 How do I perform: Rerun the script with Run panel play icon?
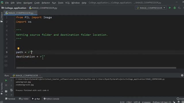tap(6, 80)
